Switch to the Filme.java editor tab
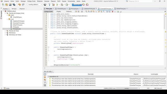The width and height of the screenshot is (167, 94). tap(49, 9)
